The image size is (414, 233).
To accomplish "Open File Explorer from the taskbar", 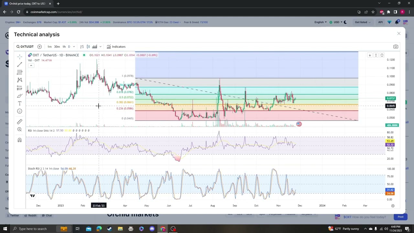I will coord(120,229).
